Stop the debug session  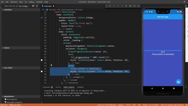tap(135, 6)
